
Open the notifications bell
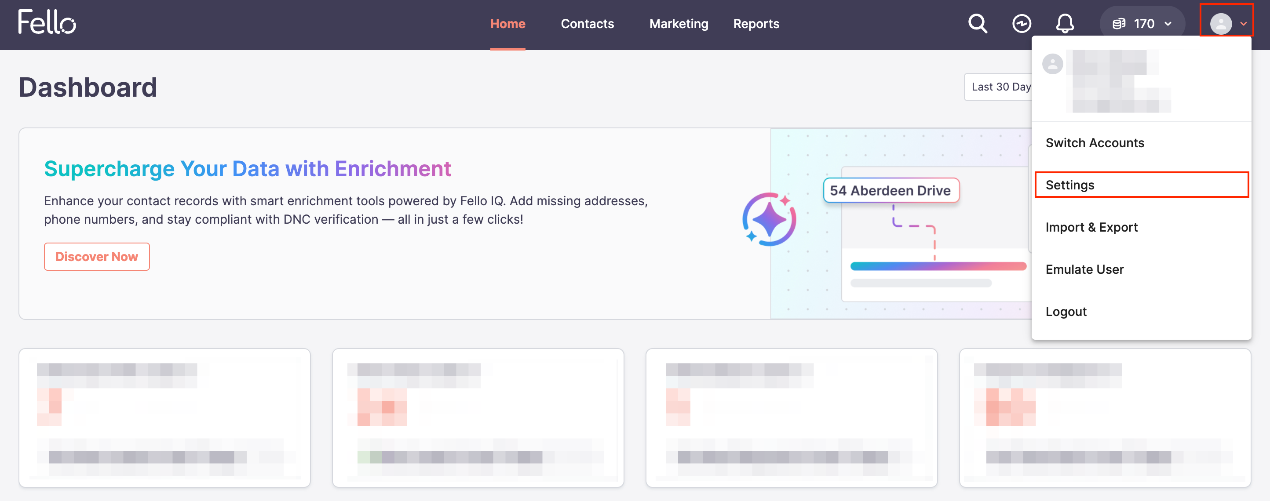click(x=1065, y=23)
